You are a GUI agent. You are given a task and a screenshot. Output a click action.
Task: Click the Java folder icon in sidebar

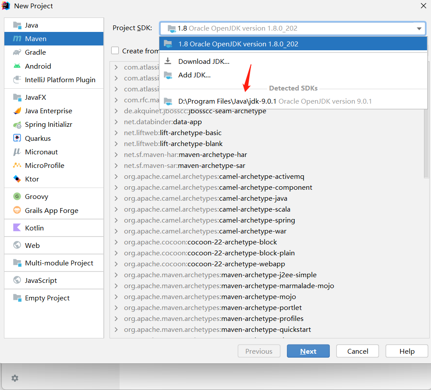pyautogui.click(x=17, y=25)
